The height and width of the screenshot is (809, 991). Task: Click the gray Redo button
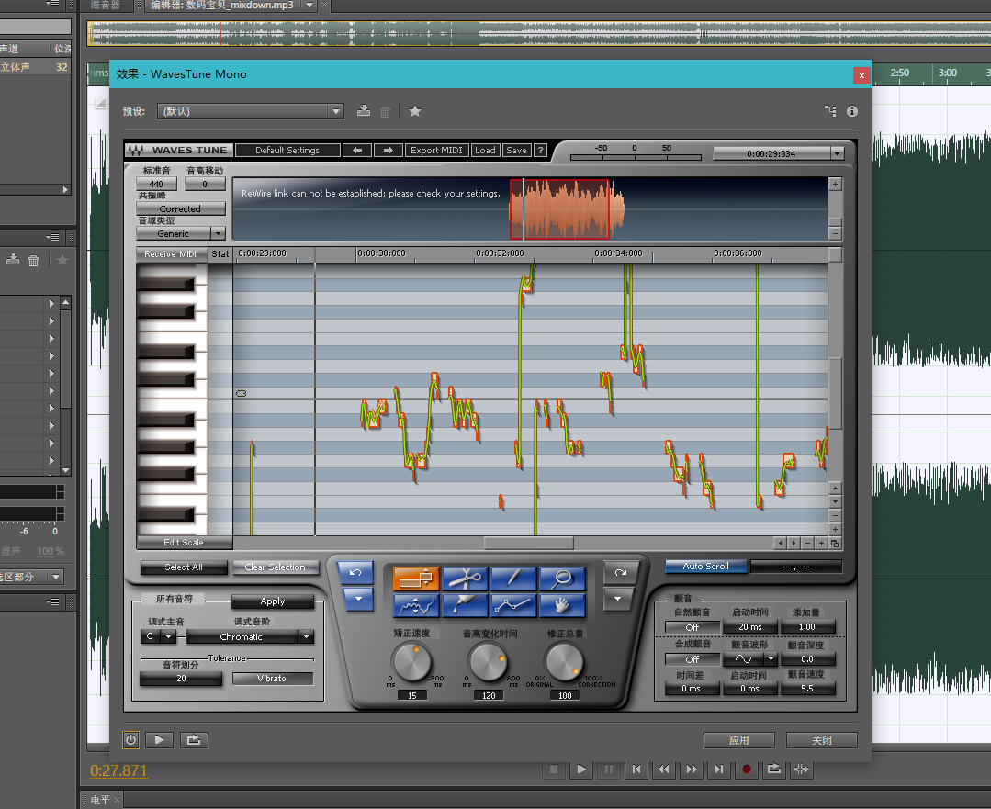[620, 573]
